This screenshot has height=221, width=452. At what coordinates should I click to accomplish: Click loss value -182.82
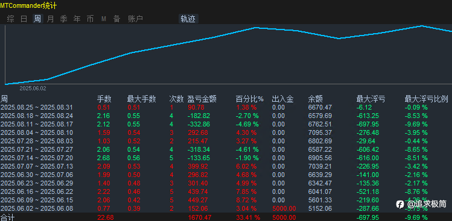199,116
